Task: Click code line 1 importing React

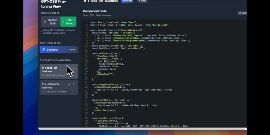Action: click(x=113, y=22)
